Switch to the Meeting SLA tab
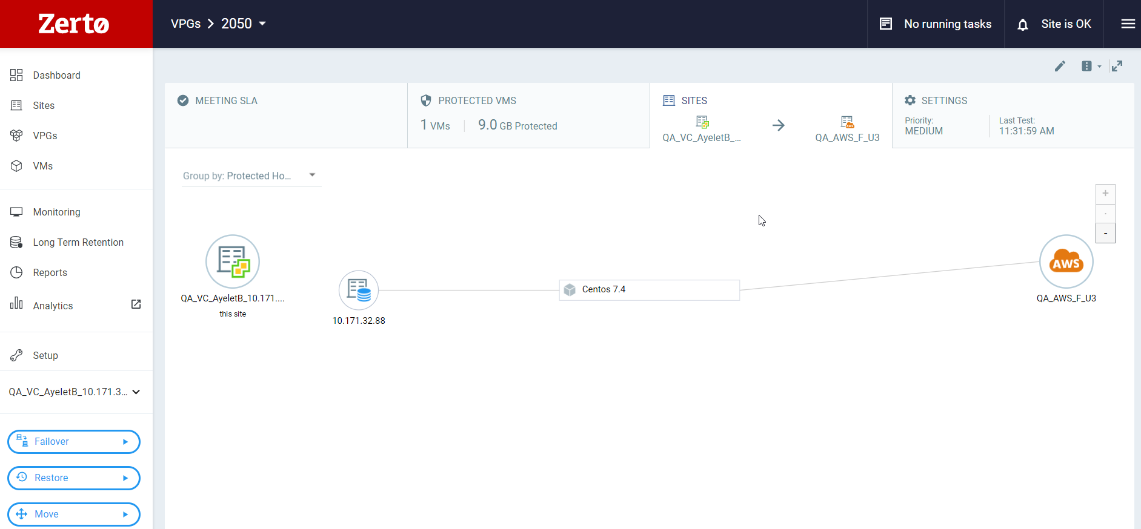This screenshot has width=1141, height=529. [x=286, y=115]
